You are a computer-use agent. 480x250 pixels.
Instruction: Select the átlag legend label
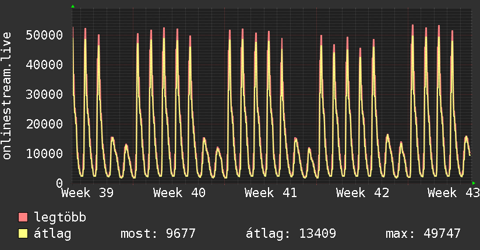[x=52, y=234]
